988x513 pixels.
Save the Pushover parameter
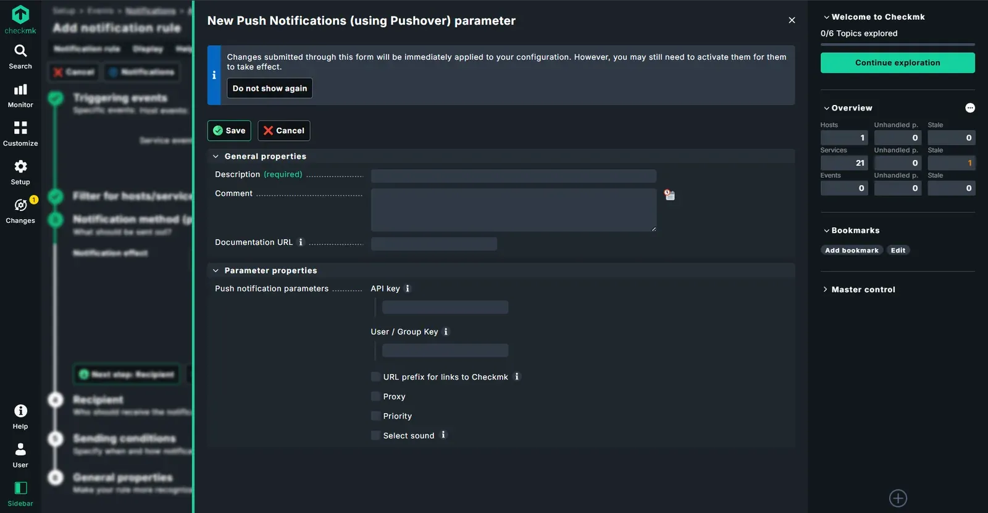(229, 131)
